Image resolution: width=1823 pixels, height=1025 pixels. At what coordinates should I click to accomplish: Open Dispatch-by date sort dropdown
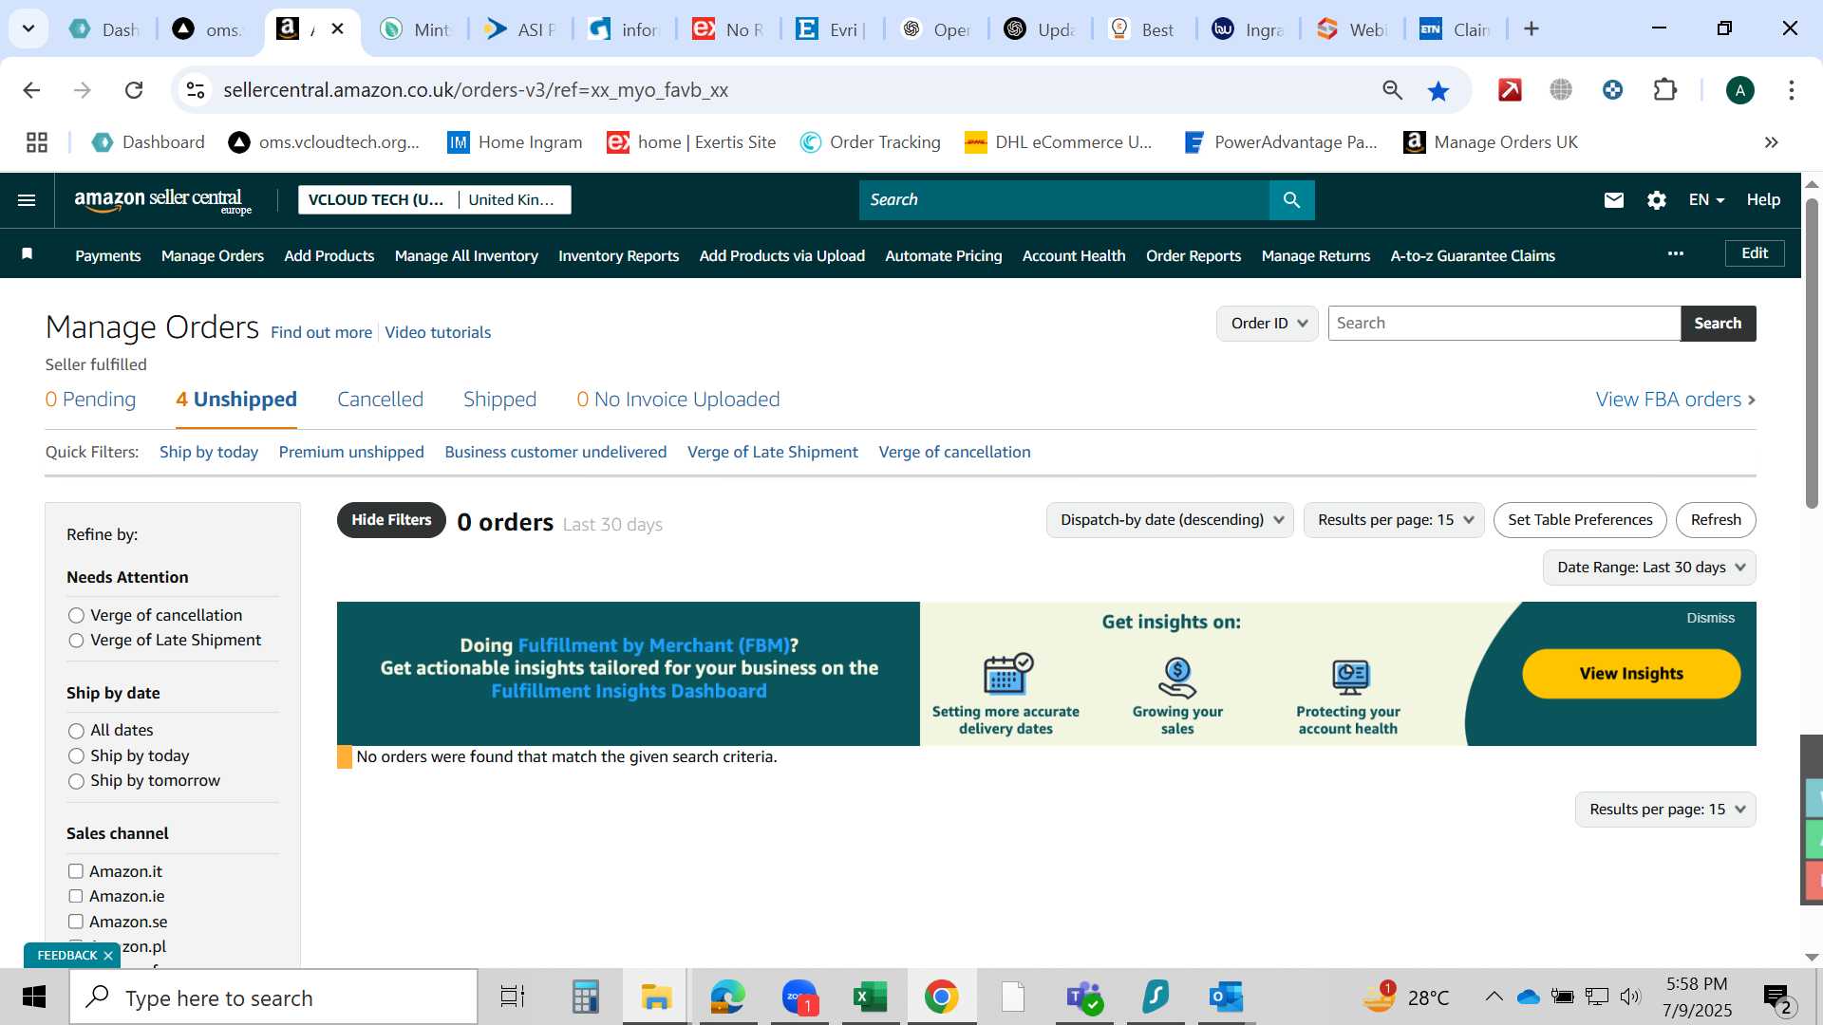click(x=1170, y=520)
